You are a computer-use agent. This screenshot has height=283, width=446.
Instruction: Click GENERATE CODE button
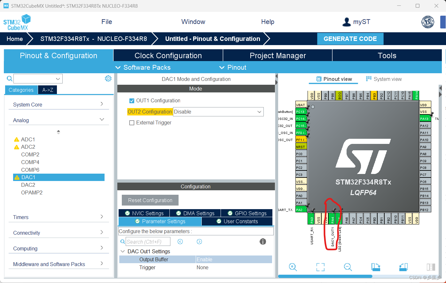point(350,39)
